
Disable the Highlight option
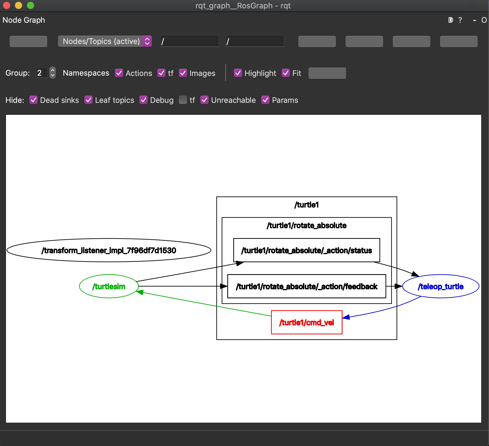(x=238, y=73)
